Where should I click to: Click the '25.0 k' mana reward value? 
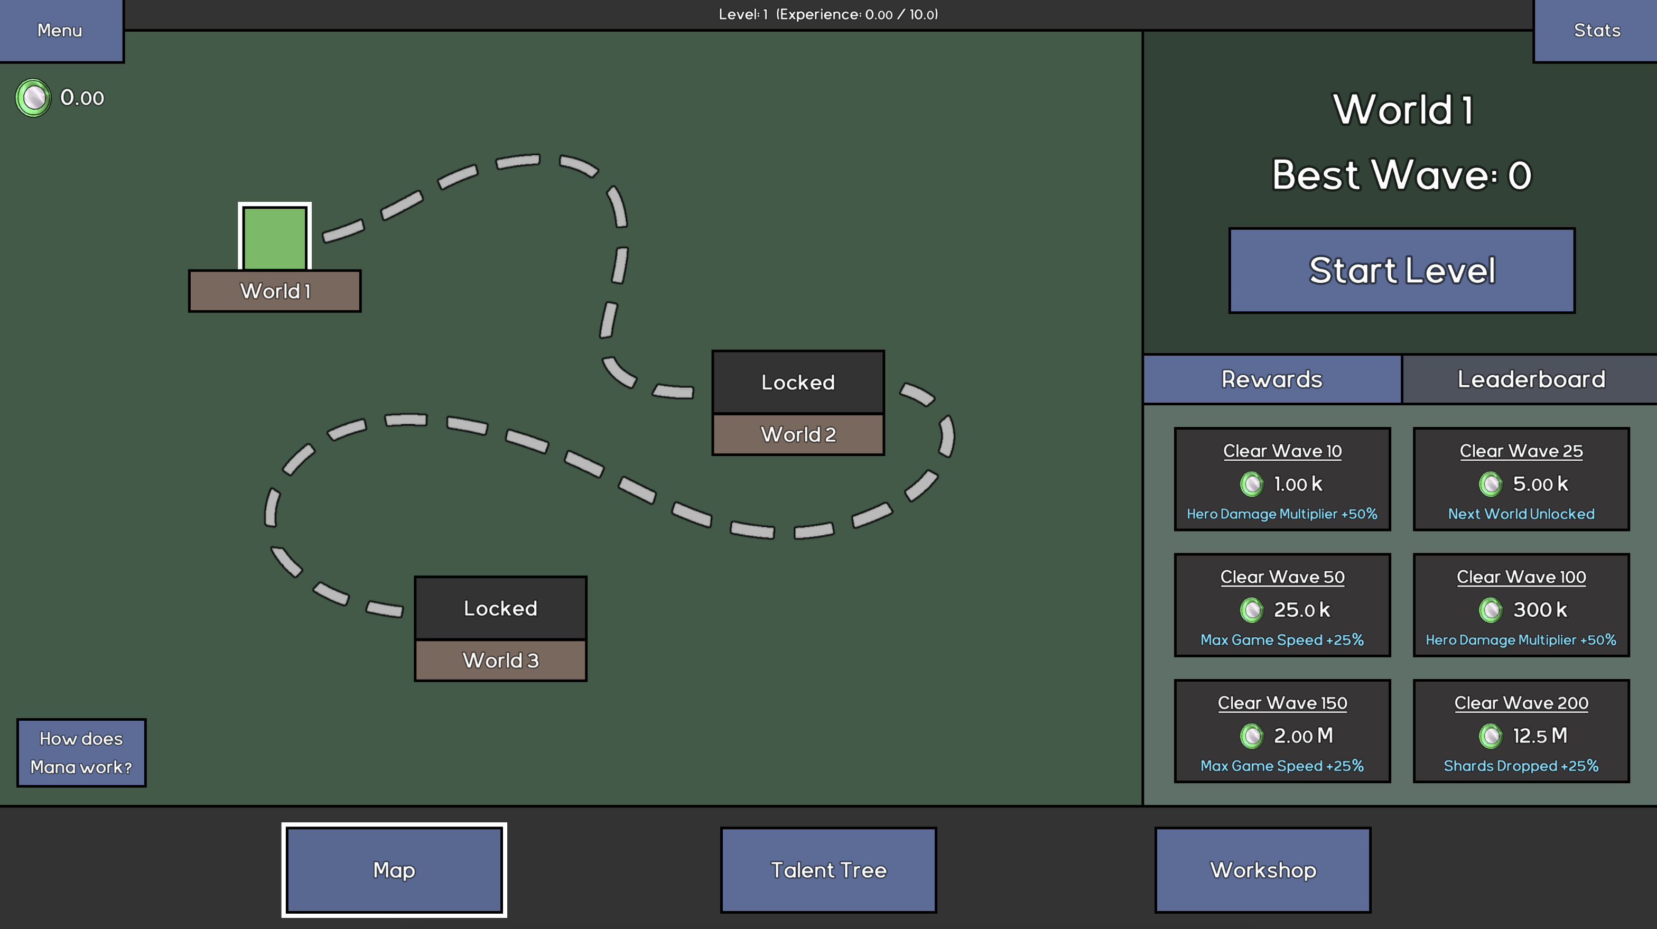[1301, 610]
